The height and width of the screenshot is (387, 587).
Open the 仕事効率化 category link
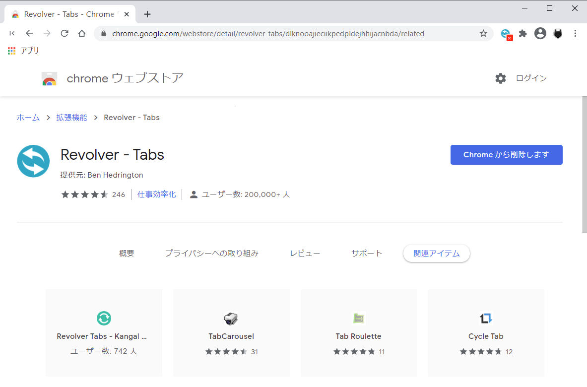pos(156,194)
